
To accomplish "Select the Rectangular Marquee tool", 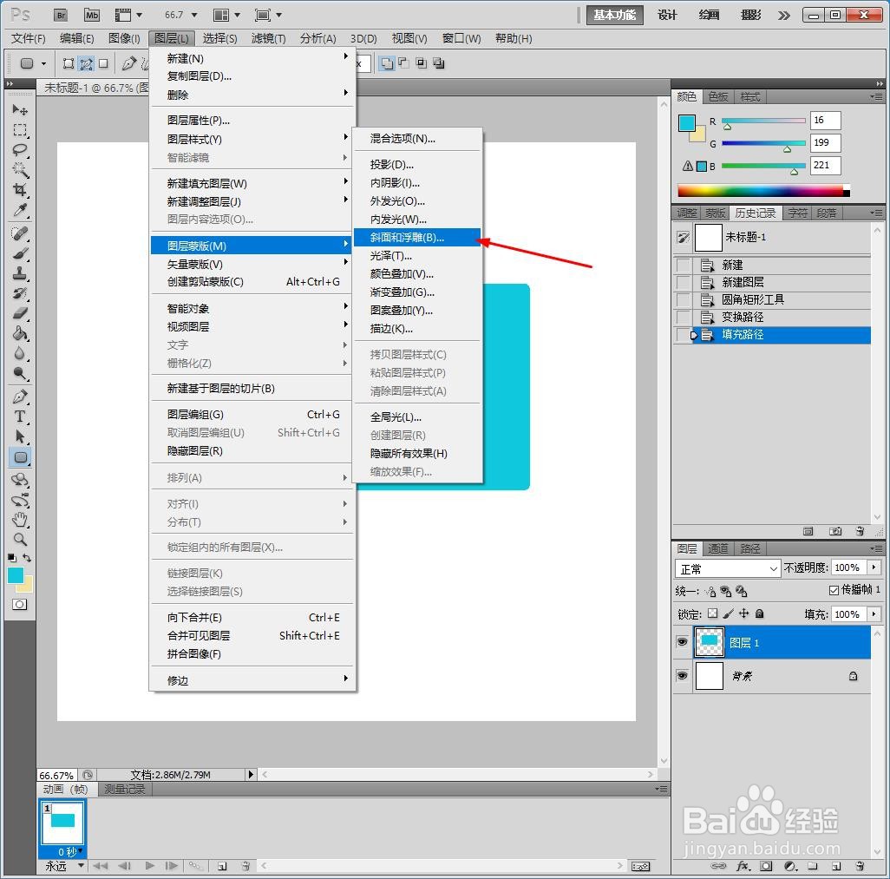I will tap(20, 130).
